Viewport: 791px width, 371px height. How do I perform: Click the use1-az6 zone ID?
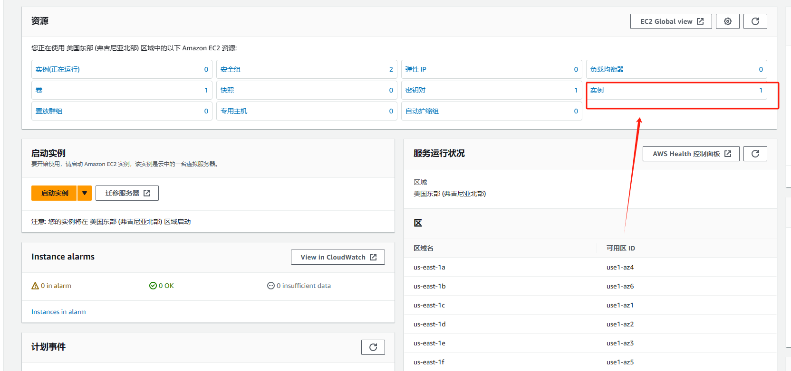620,286
